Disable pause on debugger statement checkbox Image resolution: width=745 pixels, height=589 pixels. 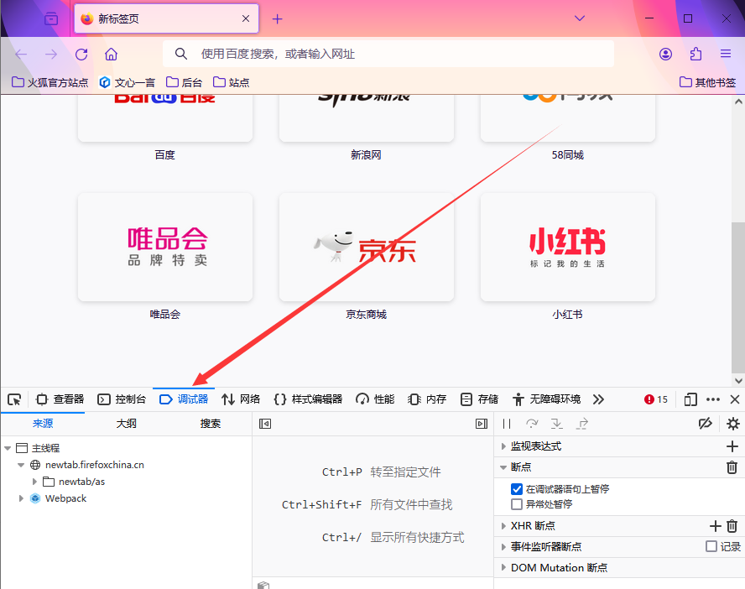tap(517, 489)
